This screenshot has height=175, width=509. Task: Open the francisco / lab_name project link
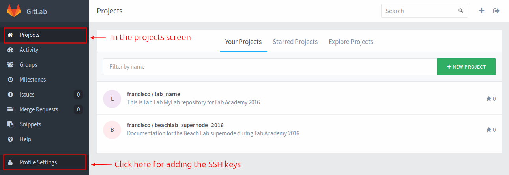click(x=153, y=94)
